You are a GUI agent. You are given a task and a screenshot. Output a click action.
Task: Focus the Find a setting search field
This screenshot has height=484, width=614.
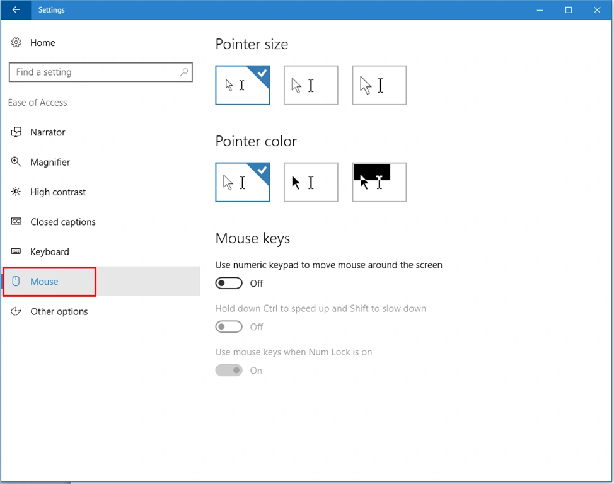[x=101, y=72]
